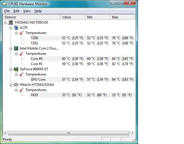
Task: Open the File menu
Action: pyautogui.click(x=7, y=11)
